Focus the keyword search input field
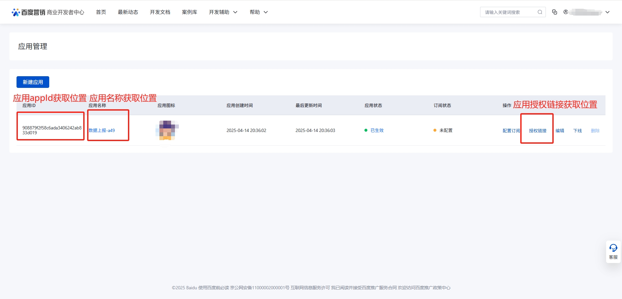622x299 pixels. point(509,12)
